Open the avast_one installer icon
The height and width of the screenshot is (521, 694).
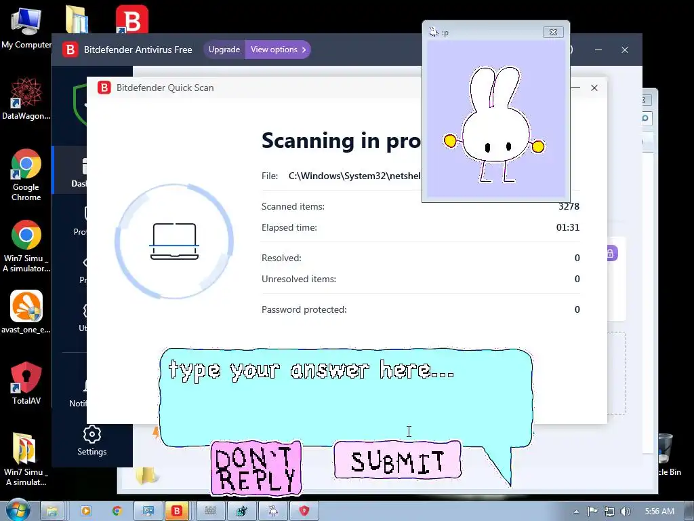(x=26, y=311)
